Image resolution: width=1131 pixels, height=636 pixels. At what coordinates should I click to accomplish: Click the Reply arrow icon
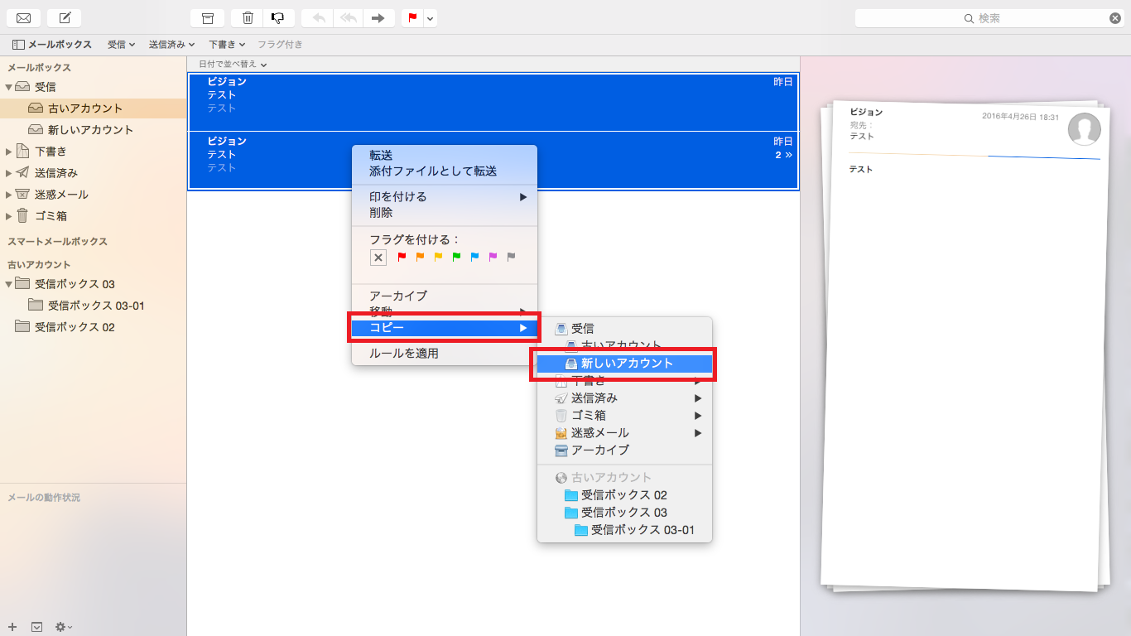319,18
